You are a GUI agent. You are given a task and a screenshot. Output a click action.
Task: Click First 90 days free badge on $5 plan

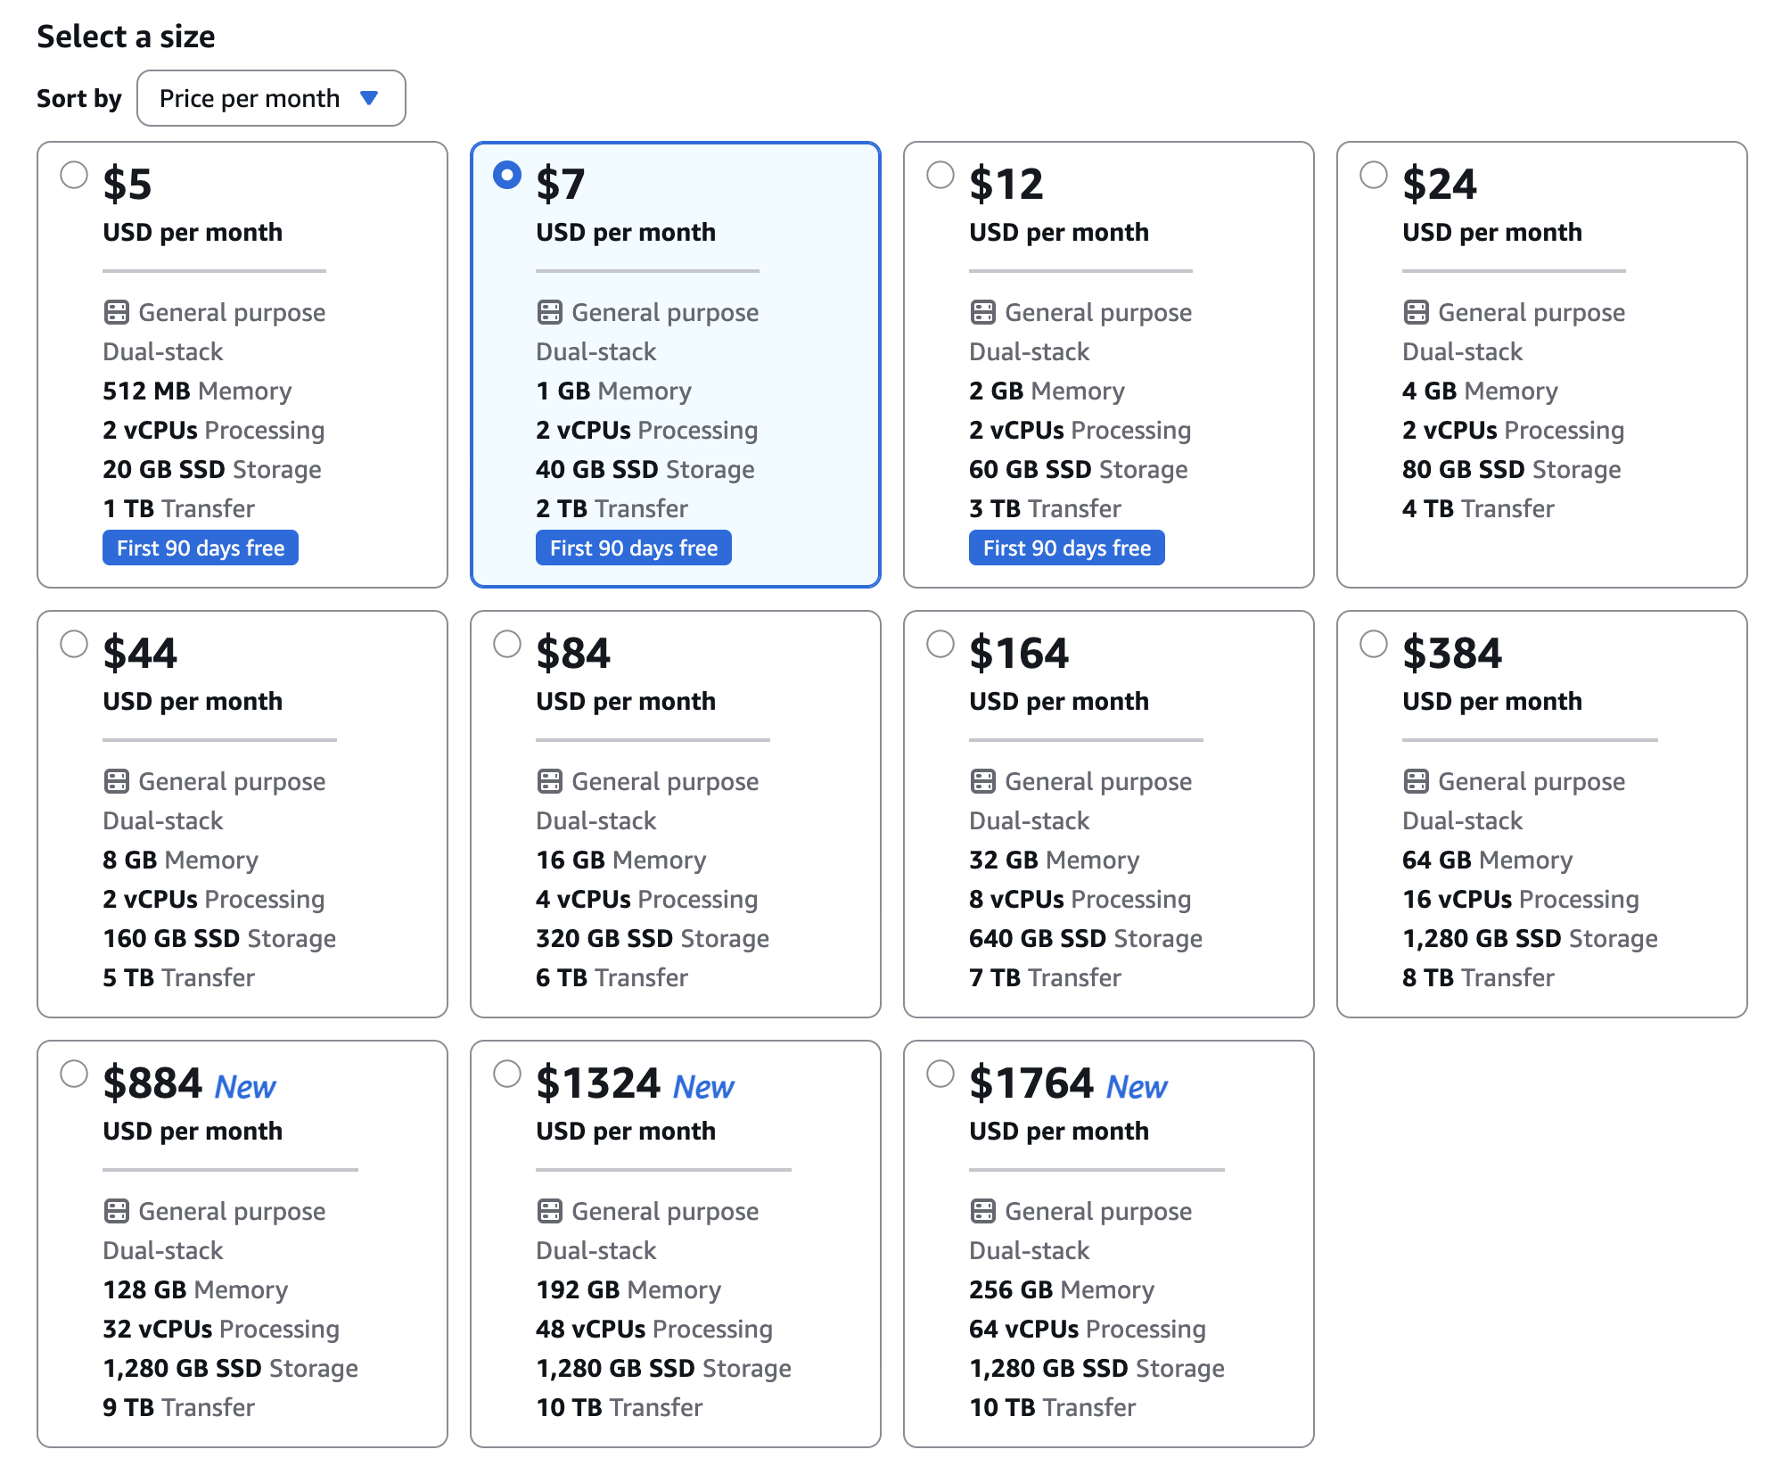coord(200,548)
